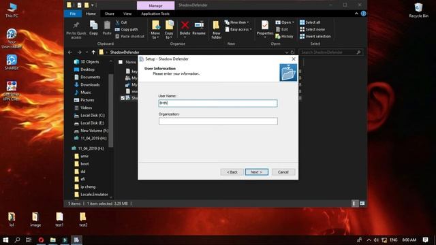Click the Paste ribbon icon

107,26
